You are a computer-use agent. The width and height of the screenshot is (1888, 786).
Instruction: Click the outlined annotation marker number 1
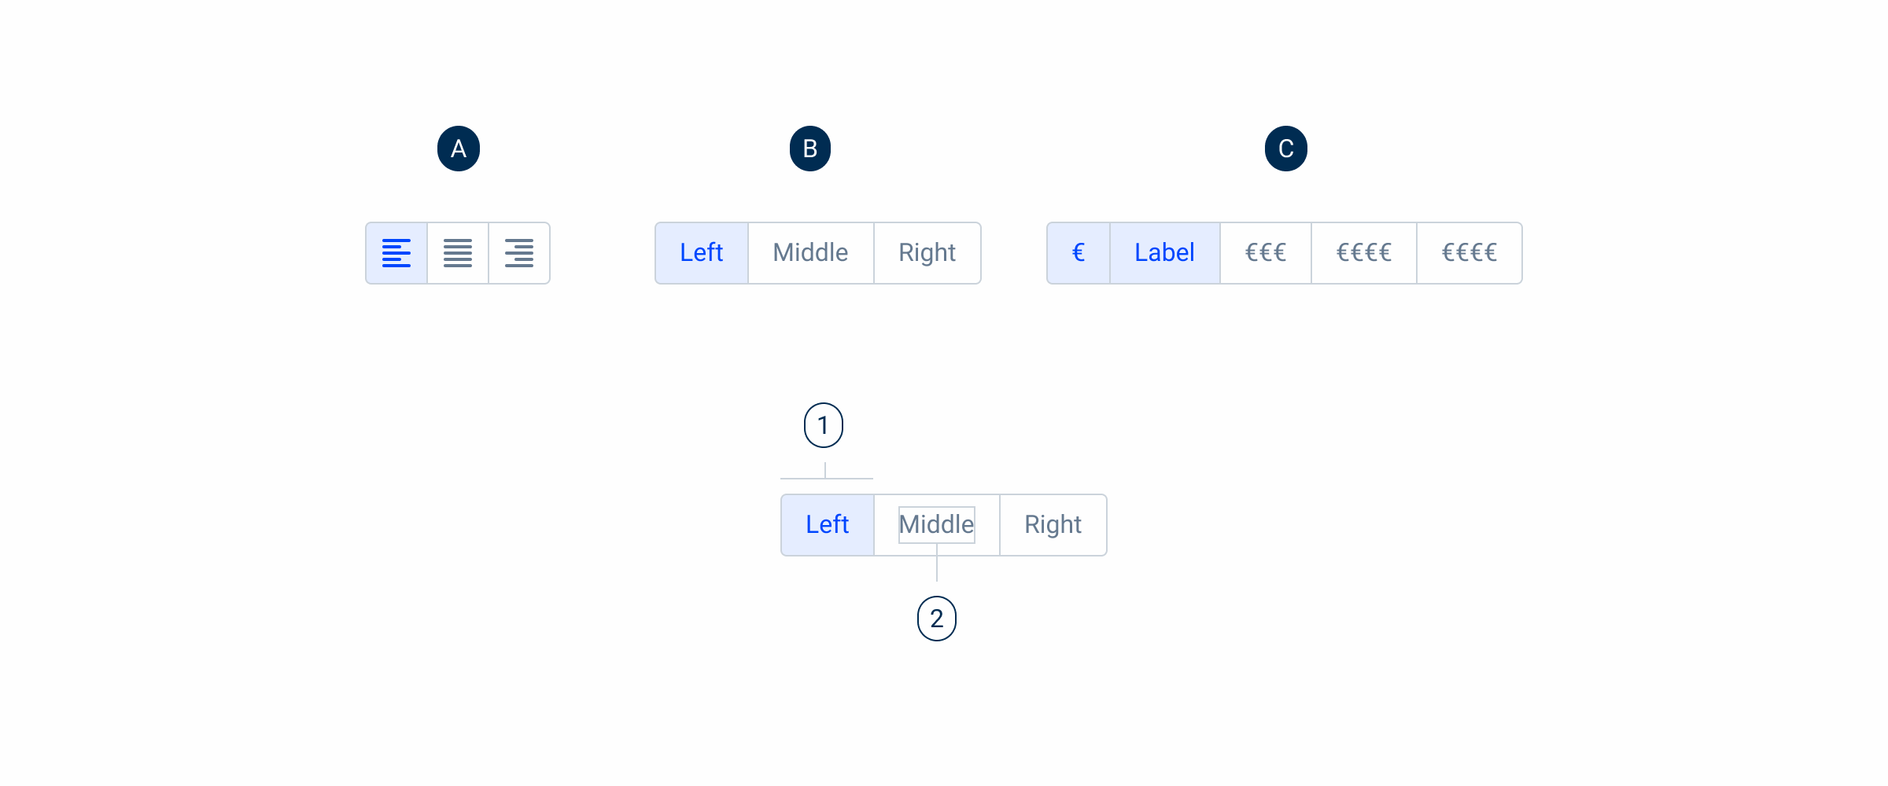[x=824, y=425]
